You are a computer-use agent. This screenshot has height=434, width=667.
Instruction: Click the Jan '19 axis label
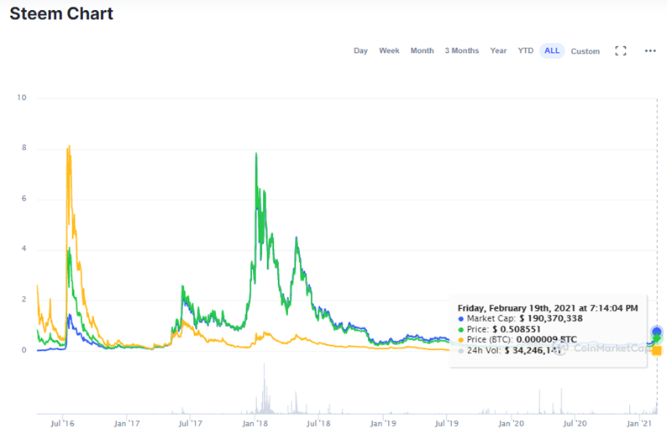[383, 423]
